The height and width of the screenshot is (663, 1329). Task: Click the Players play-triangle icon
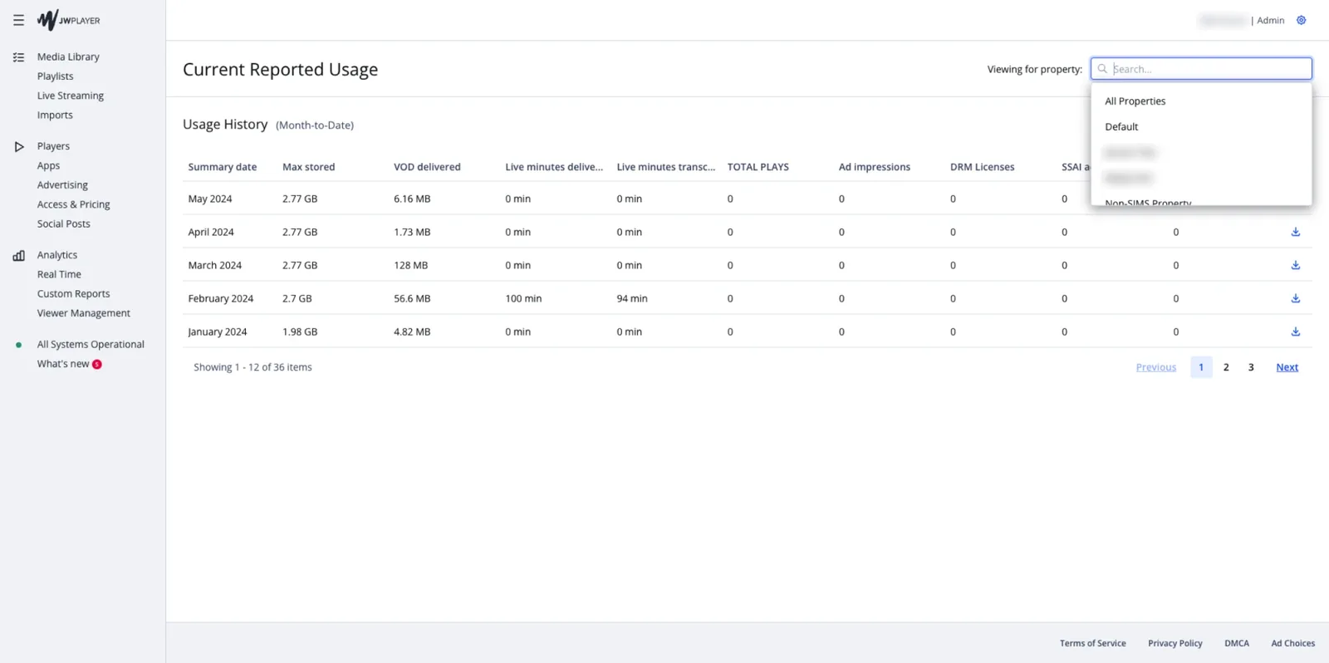coord(18,146)
